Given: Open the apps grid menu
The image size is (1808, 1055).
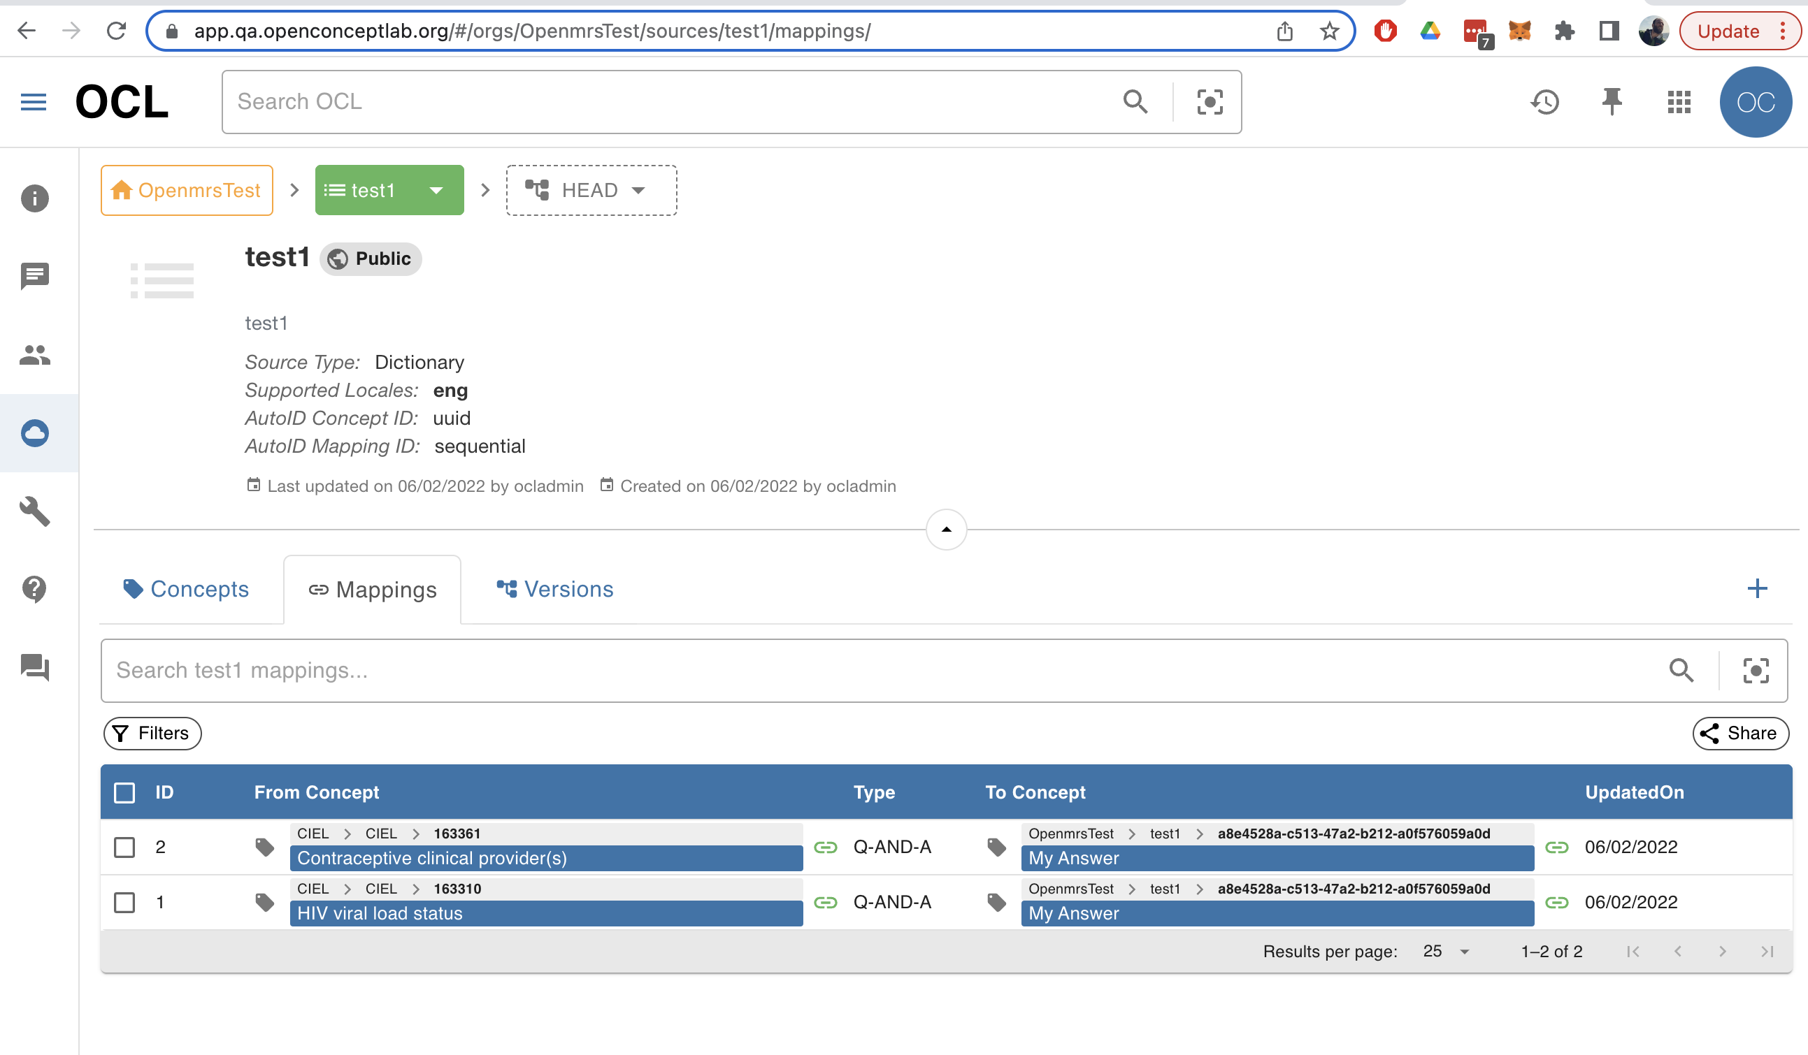Looking at the screenshot, I should coord(1678,102).
